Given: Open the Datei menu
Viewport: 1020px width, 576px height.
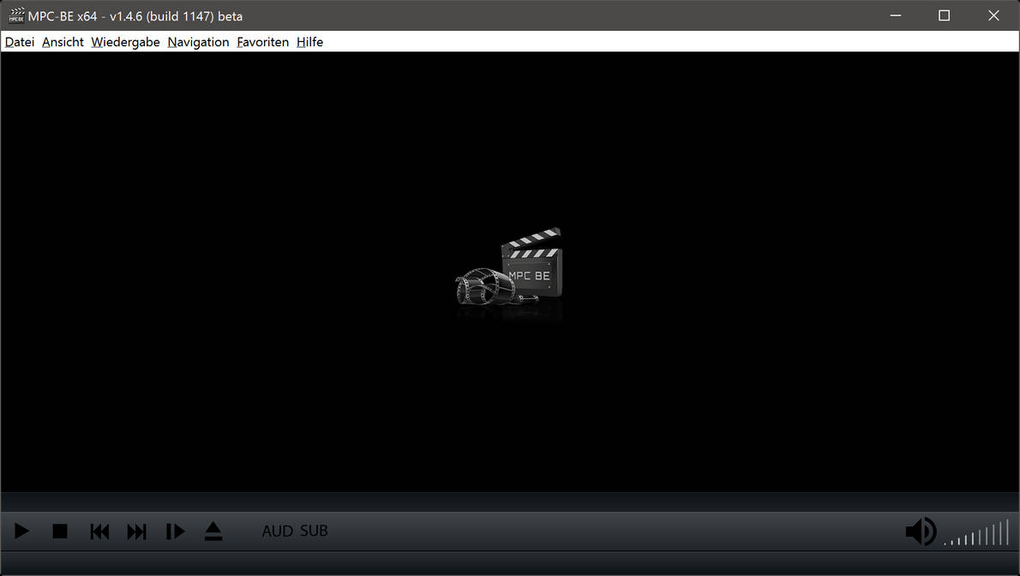Looking at the screenshot, I should tap(19, 41).
